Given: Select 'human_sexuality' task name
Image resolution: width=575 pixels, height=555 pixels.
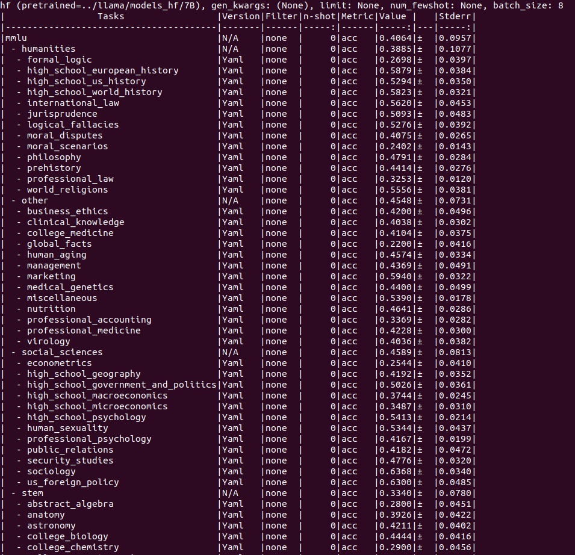Looking at the screenshot, I should 67,428.
